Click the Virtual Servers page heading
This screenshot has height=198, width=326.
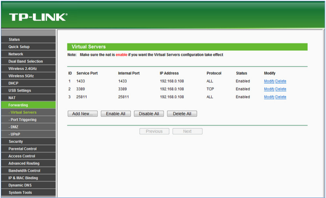tap(88, 47)
